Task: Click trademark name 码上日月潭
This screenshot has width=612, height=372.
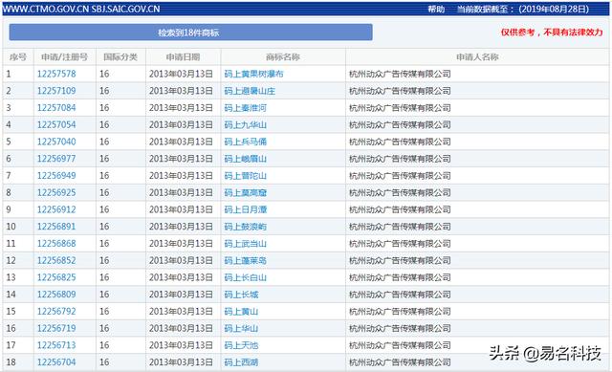Action: pyautogui.click(x=245, y=209)
